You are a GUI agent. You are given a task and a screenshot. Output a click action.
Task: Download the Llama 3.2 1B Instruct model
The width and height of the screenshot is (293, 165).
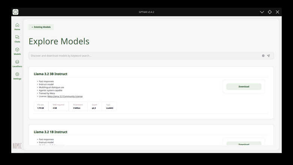coord(244,144)
